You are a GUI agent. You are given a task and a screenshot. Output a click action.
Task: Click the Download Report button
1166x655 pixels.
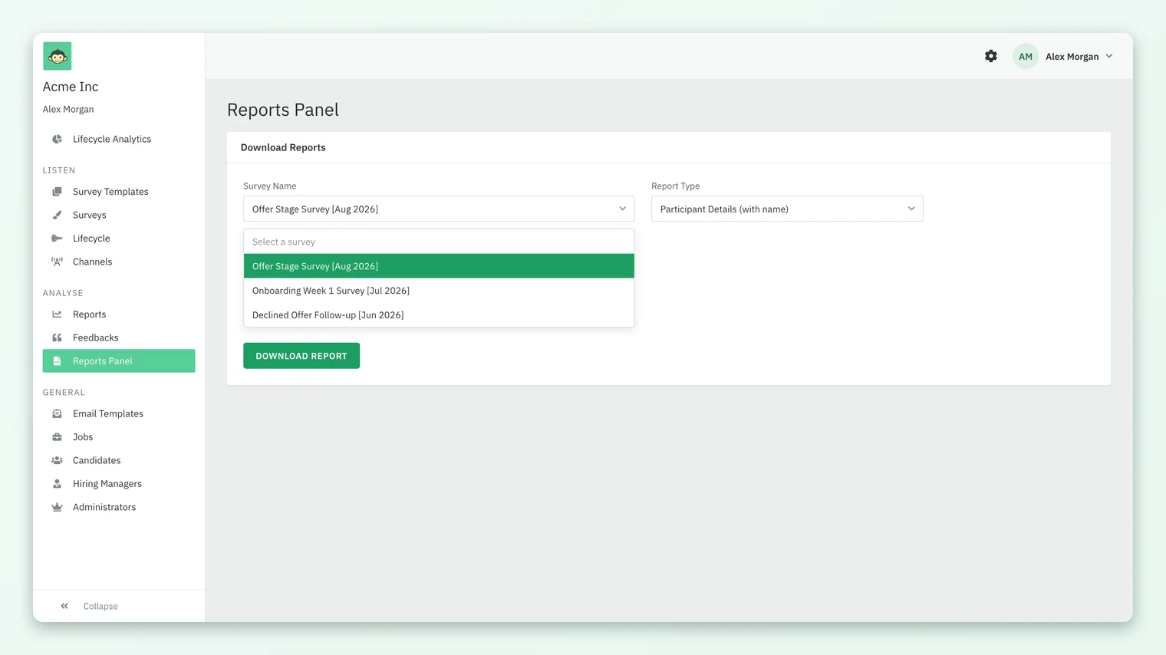click(301, 356)
